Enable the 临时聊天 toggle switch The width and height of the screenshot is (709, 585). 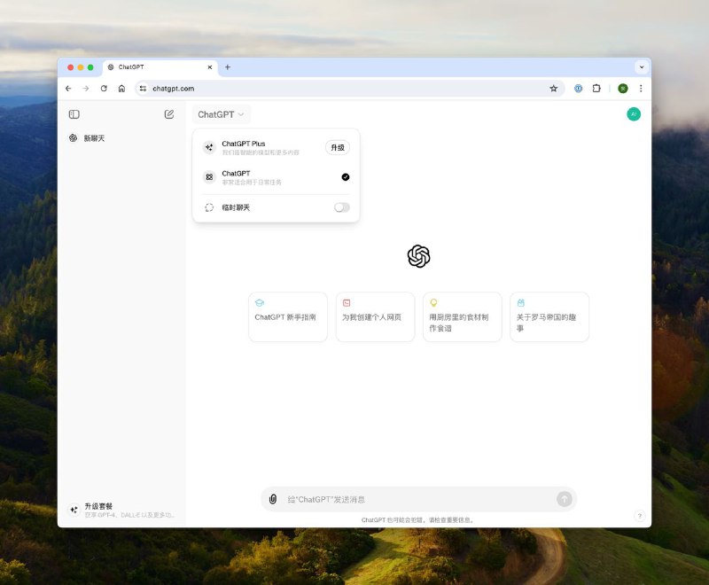[x=342, y=207]
